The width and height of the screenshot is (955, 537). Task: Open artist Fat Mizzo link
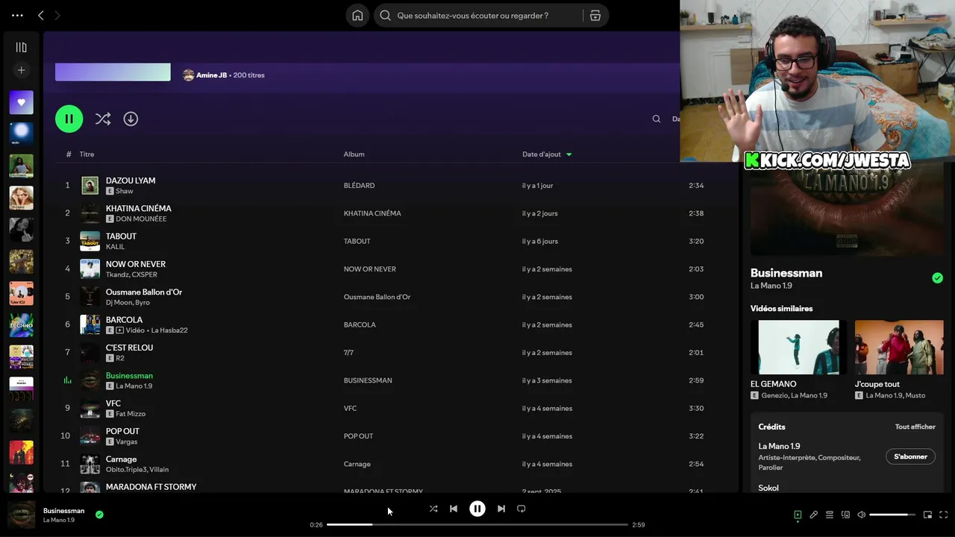coord(131,414)
